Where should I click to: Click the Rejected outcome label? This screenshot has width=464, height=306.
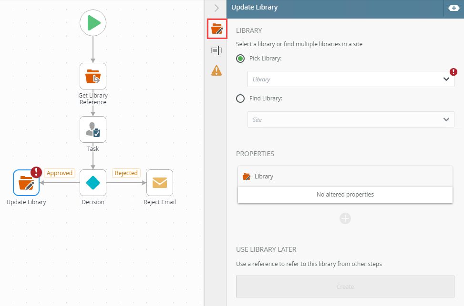tap(126, 173)
